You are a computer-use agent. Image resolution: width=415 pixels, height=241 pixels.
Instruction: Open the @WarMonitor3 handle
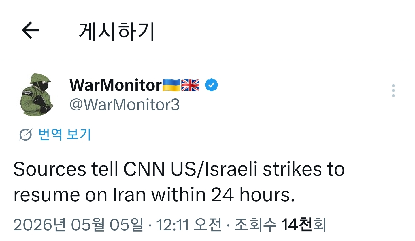[124, 105]
